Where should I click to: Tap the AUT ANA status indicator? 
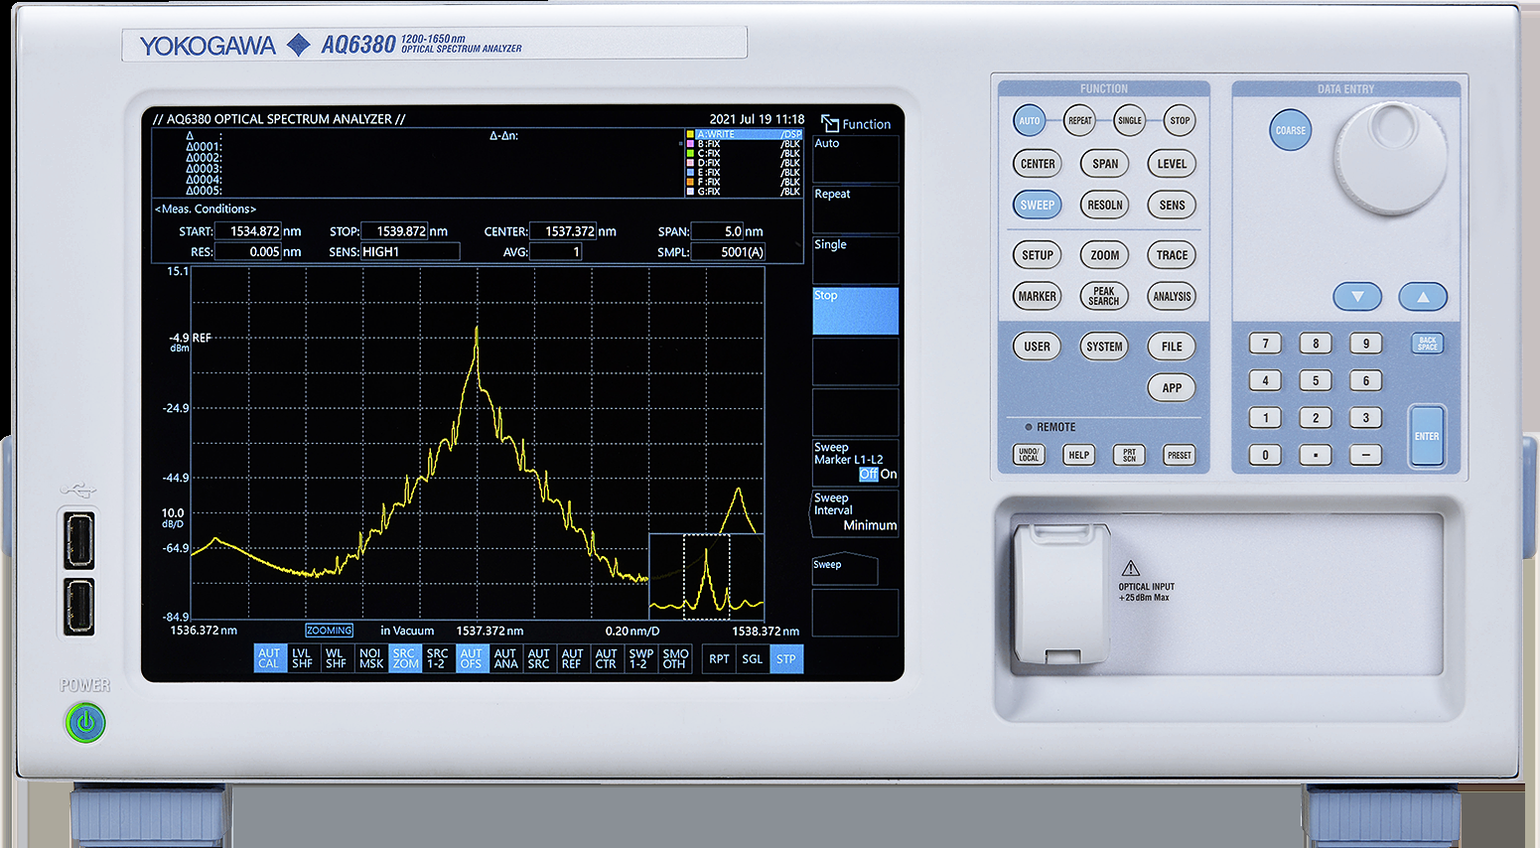pyautogui.click(x=505, y=658)
